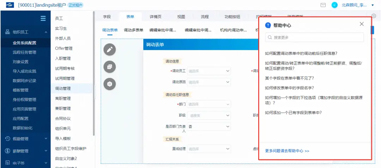Switch to the 视图 tab
Screen dimensions: 381x168
pyautogui.click(x=181, y=17)
